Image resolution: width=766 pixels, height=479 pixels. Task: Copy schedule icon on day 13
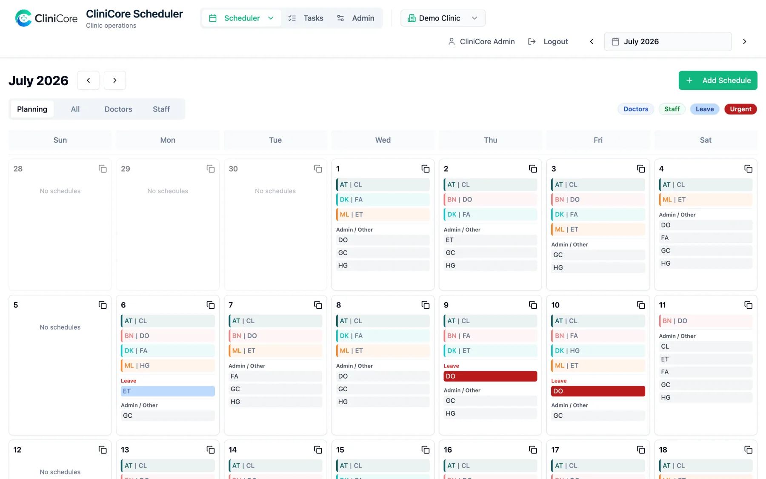[x=211, y=450]
